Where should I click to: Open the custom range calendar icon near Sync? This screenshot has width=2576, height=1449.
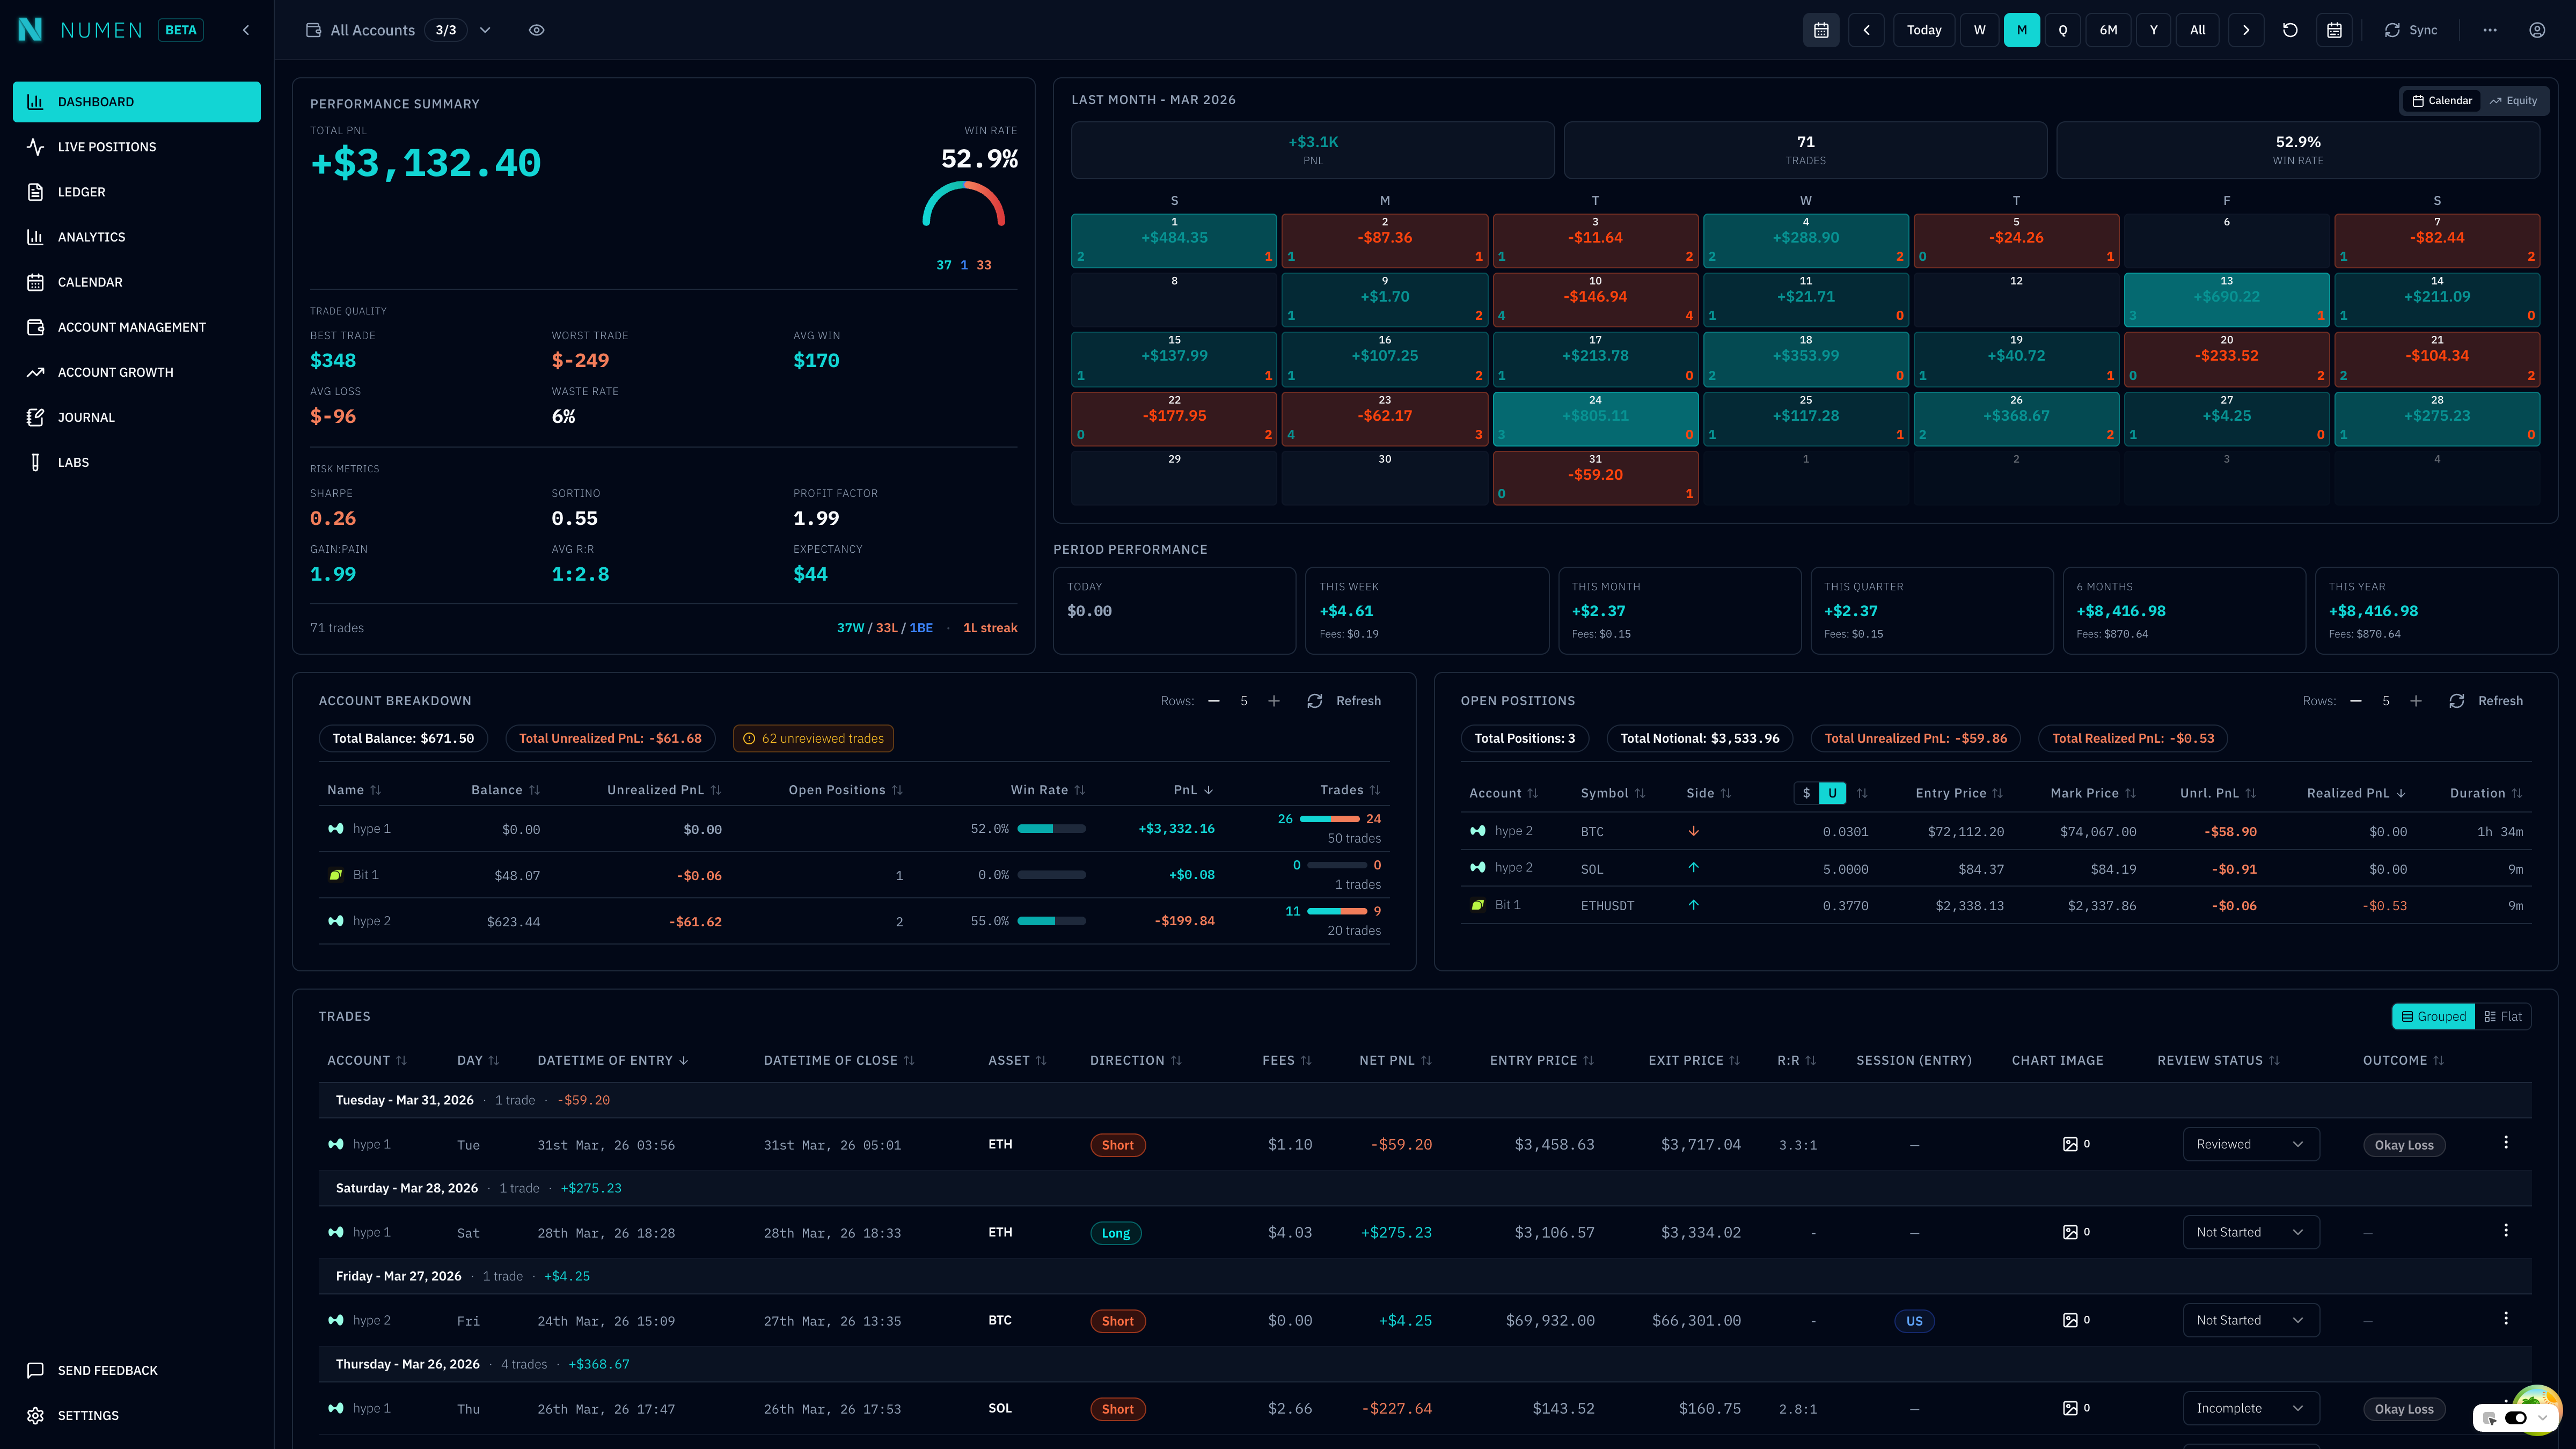(2334, 30)
